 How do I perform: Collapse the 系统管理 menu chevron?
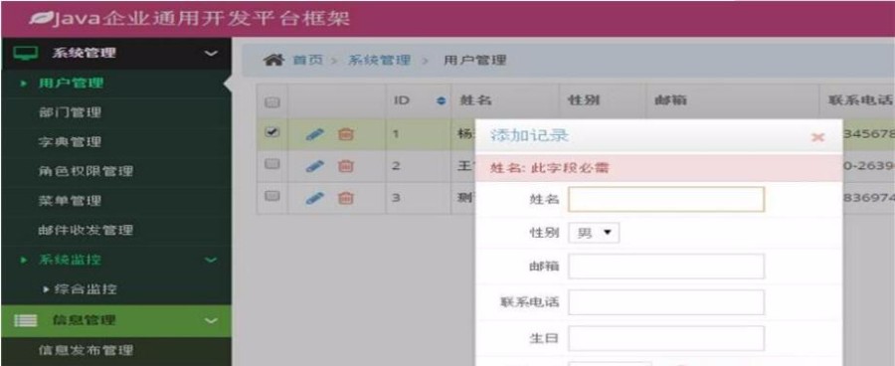(211, 54)
